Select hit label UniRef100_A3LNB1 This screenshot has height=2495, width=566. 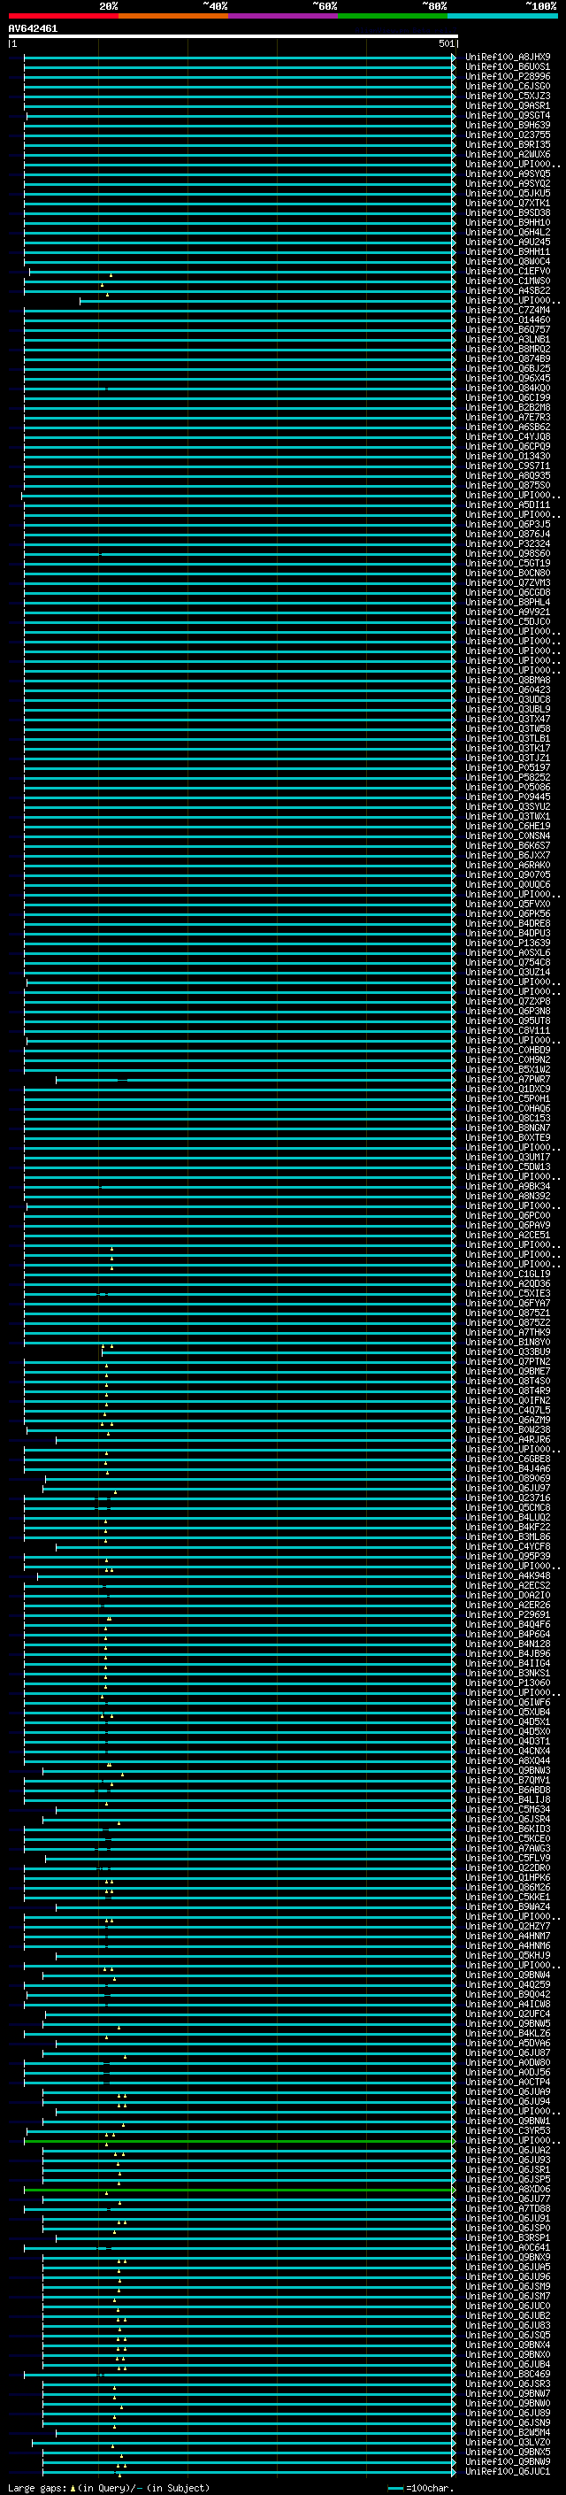point(508,339)
